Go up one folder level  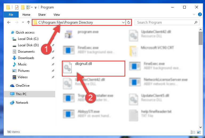28,22
